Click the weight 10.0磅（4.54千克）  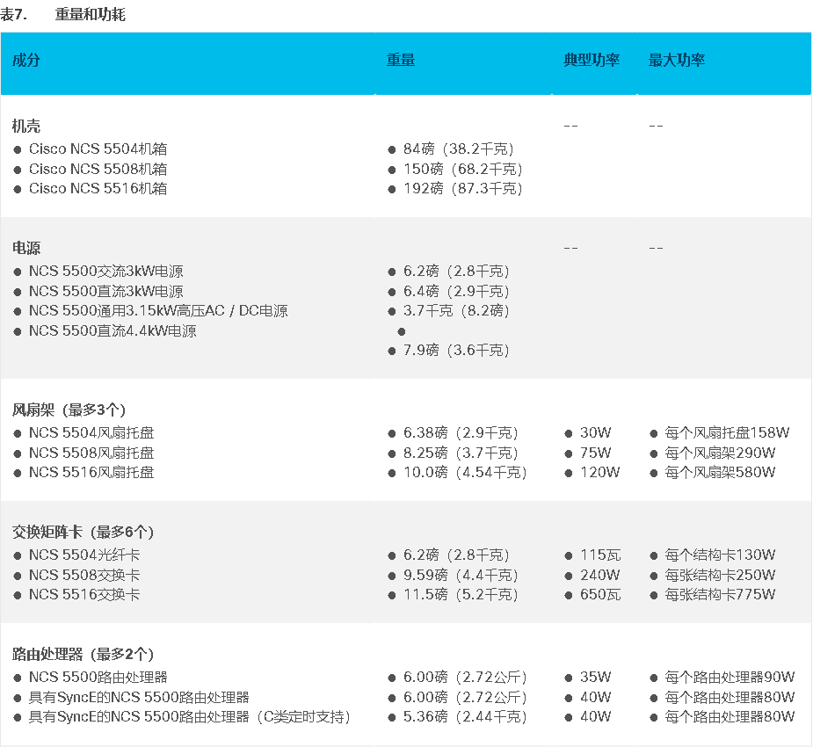tap(465, 472)
